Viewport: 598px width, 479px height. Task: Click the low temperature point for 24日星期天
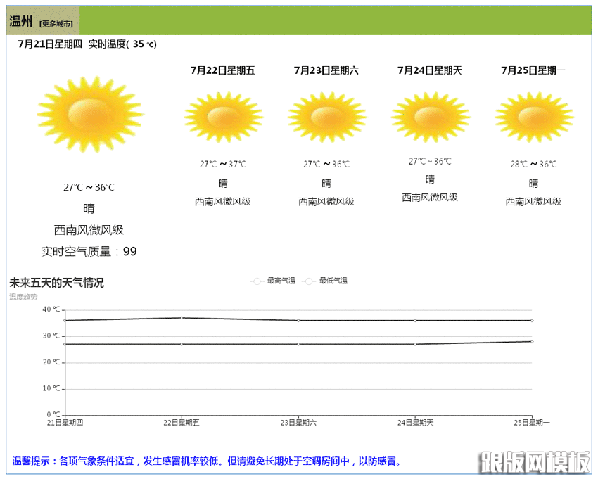[x=415, y=344]
